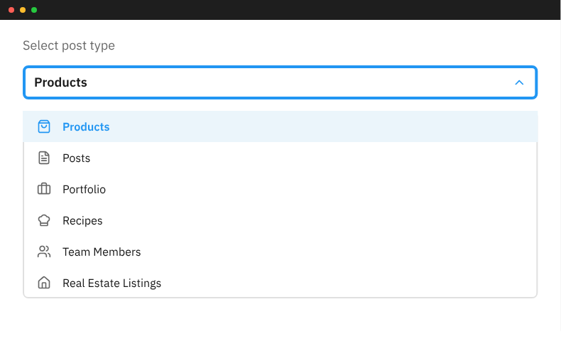Close the window with the red button
This screenshot has width=561, height=341.
[11, 10]
